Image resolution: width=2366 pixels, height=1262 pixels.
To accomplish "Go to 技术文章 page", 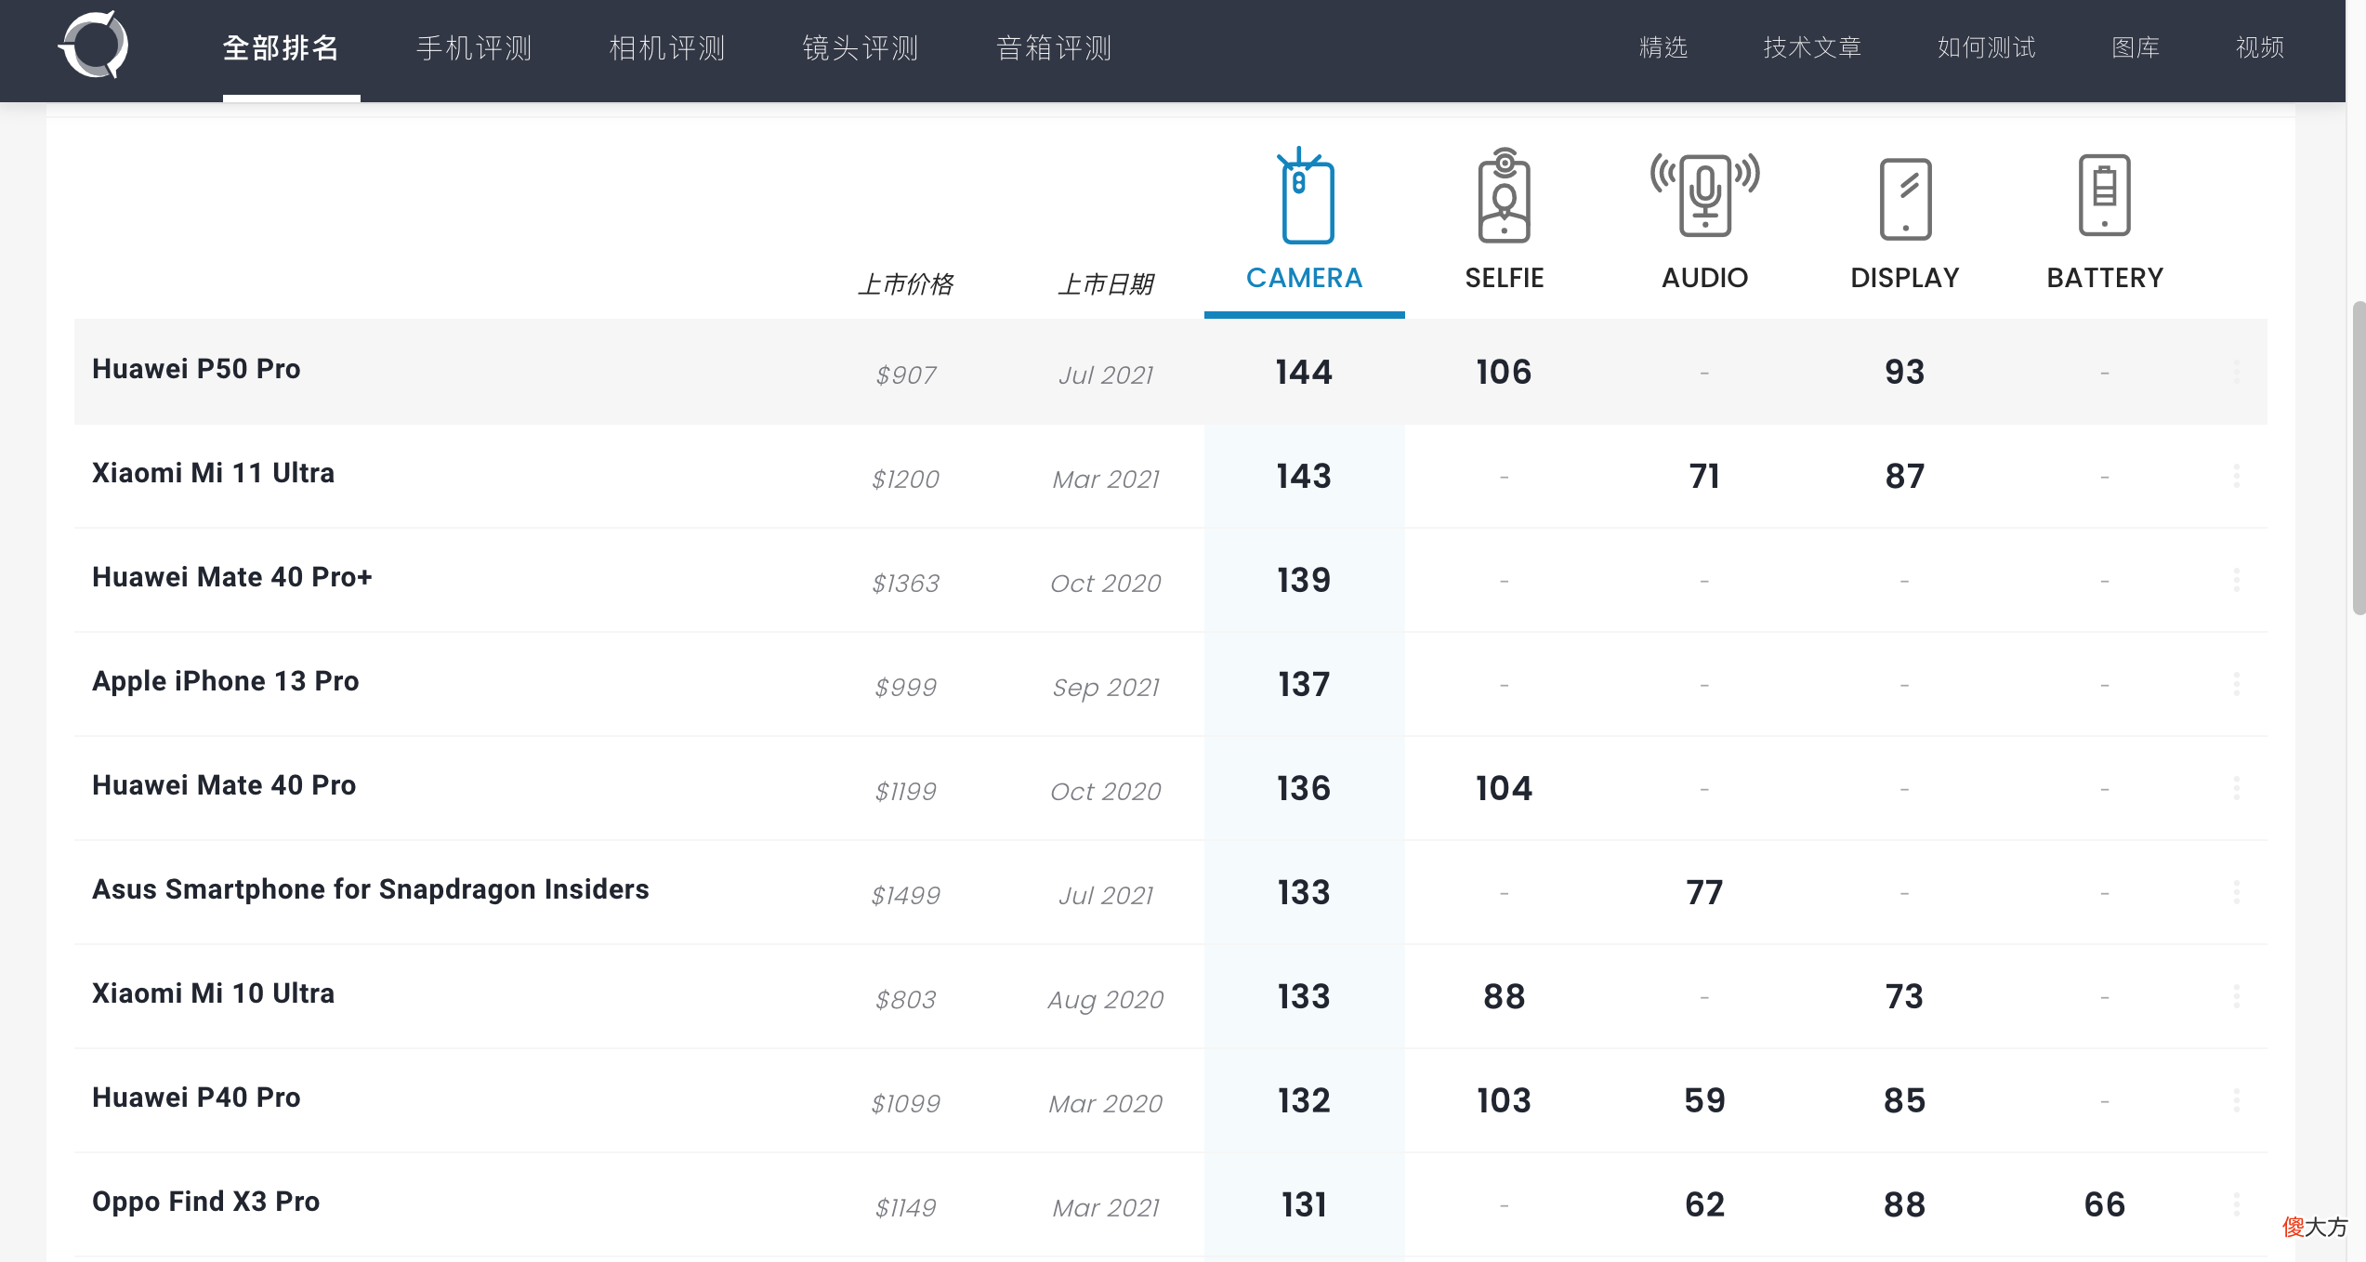I will [x=1812, y=47].
